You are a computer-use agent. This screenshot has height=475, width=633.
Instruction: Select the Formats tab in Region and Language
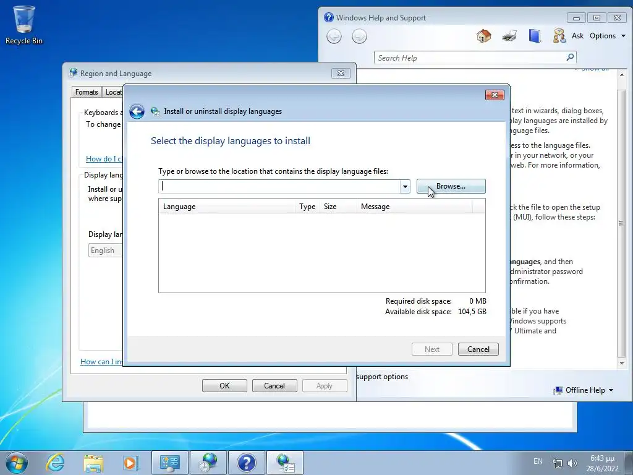[87, 92]
